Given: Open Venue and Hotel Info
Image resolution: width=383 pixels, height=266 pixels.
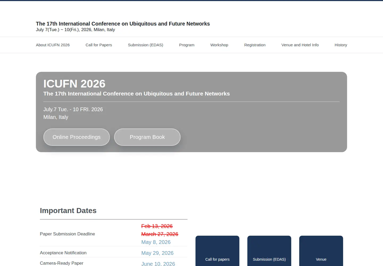Looking at the screenshot, I should point(300,45).
